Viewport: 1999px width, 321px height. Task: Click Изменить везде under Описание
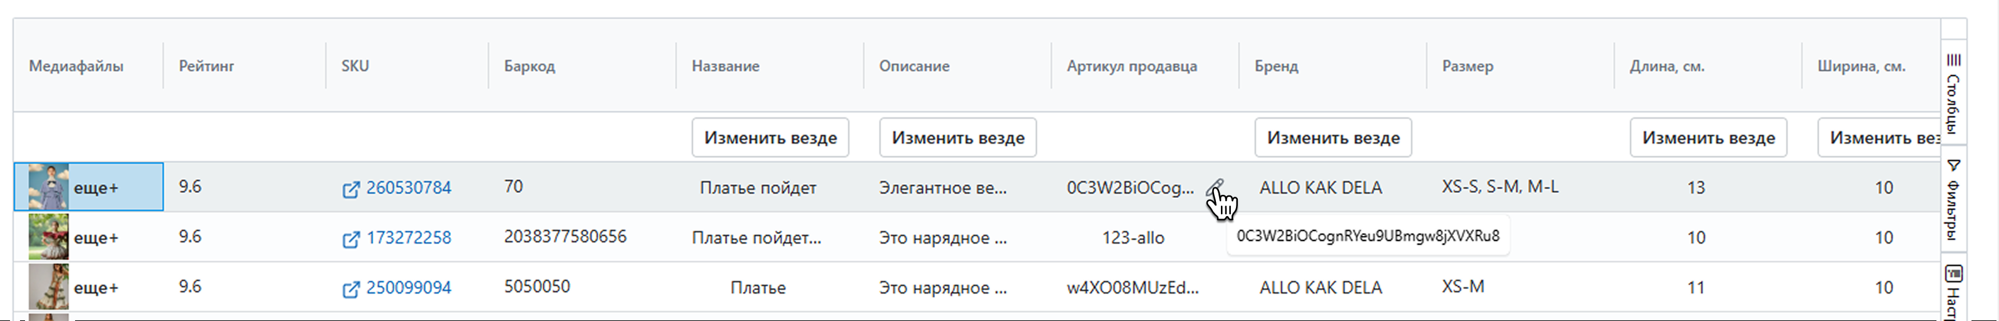pos(958,138)
